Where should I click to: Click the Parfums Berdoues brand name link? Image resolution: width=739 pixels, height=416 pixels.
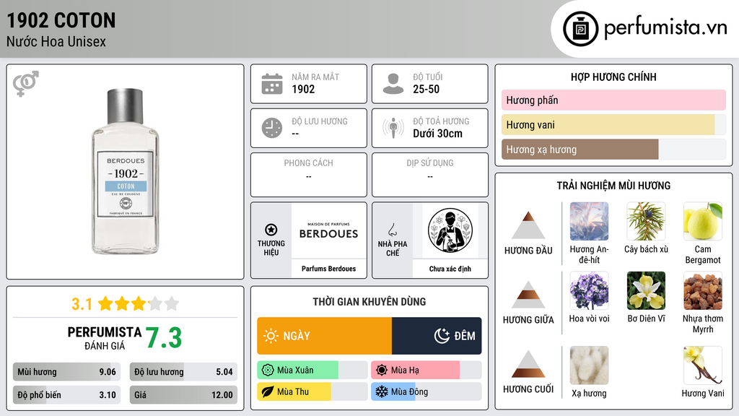[x=328, y=269]
